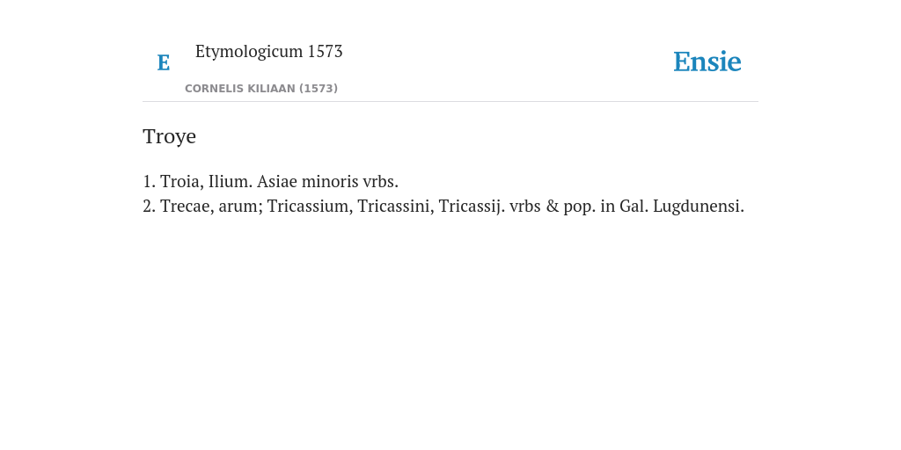
Task: Click the word Tricassini
Action: pyautogui.click(x=396, y=206)
